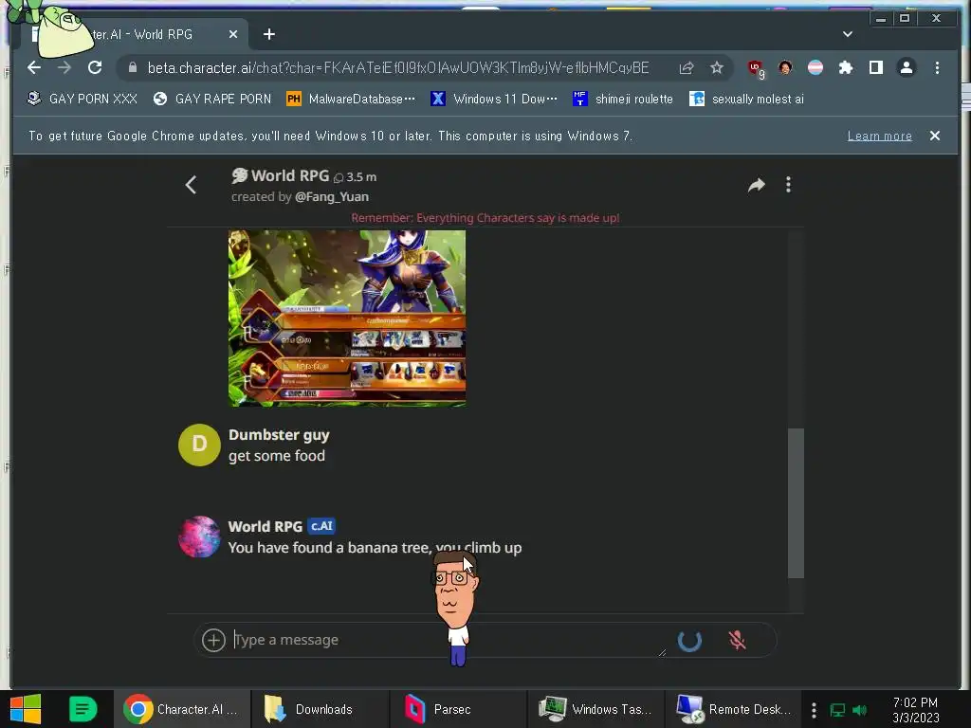Click the system tray network icon
This screenshot has height=728, width=971.
pyautogui.click(x=838, y=710)
